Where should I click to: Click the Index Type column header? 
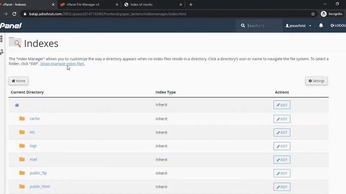[x=165, y=92]
